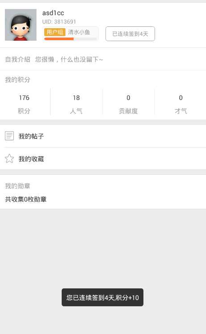View the 18 人气 popularity stat

click(x=76, y=104)
